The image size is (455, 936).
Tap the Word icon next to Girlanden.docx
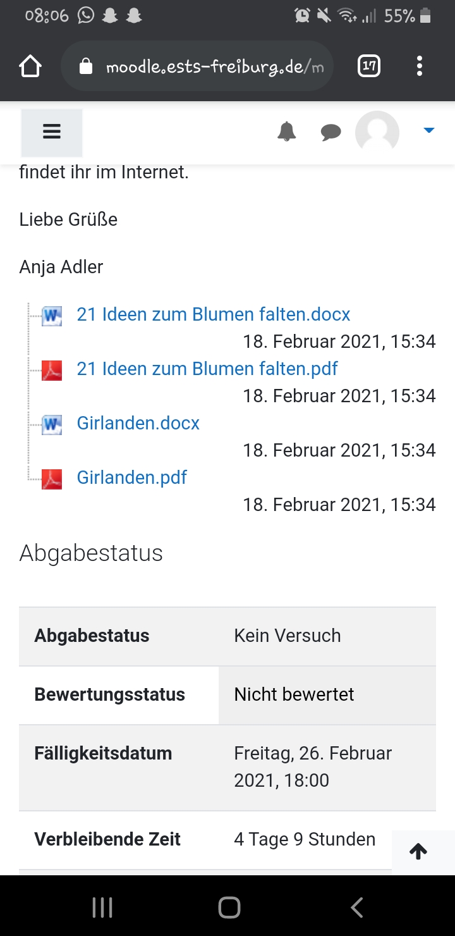[x=52, y=424]
